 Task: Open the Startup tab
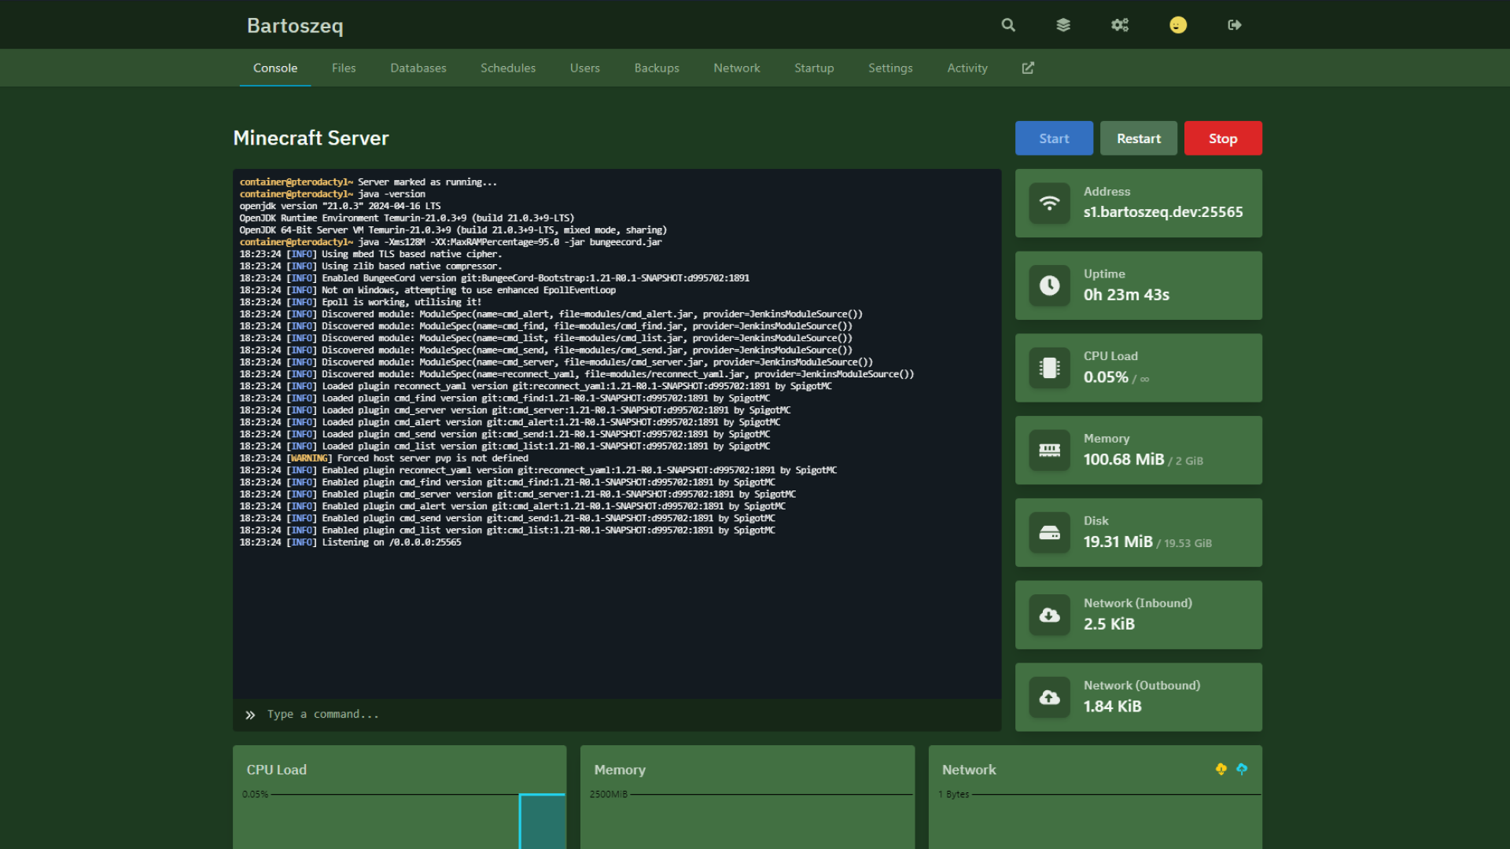pyautogui.click(x=814, y=68)
